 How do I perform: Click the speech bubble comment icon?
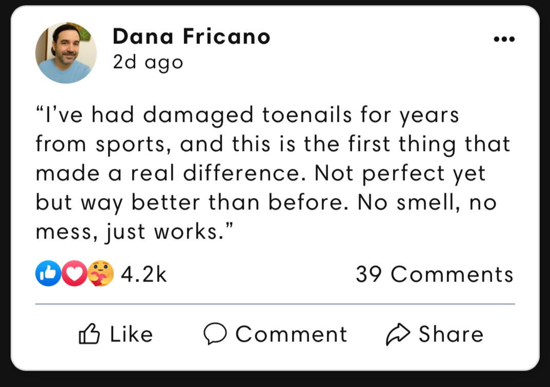tap(215, 334)
